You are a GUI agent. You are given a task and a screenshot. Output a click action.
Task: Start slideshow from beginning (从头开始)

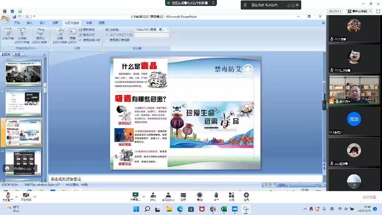[x=8, y=34]
